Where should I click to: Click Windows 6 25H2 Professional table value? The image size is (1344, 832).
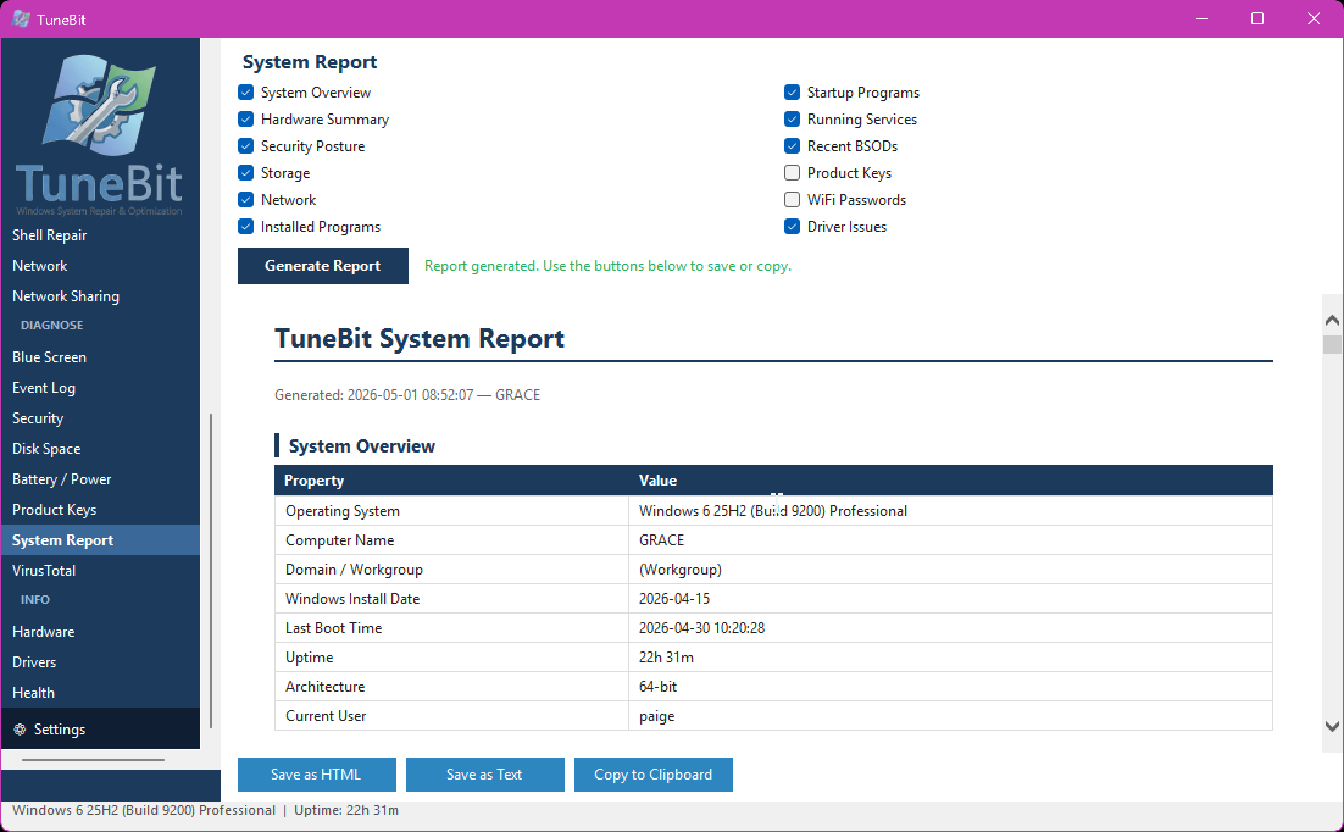[x=773, y=511]
